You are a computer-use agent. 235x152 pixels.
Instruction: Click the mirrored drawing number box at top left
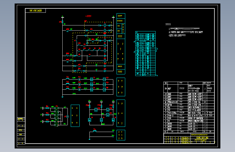pyautogui.click(x=36, y=11)
